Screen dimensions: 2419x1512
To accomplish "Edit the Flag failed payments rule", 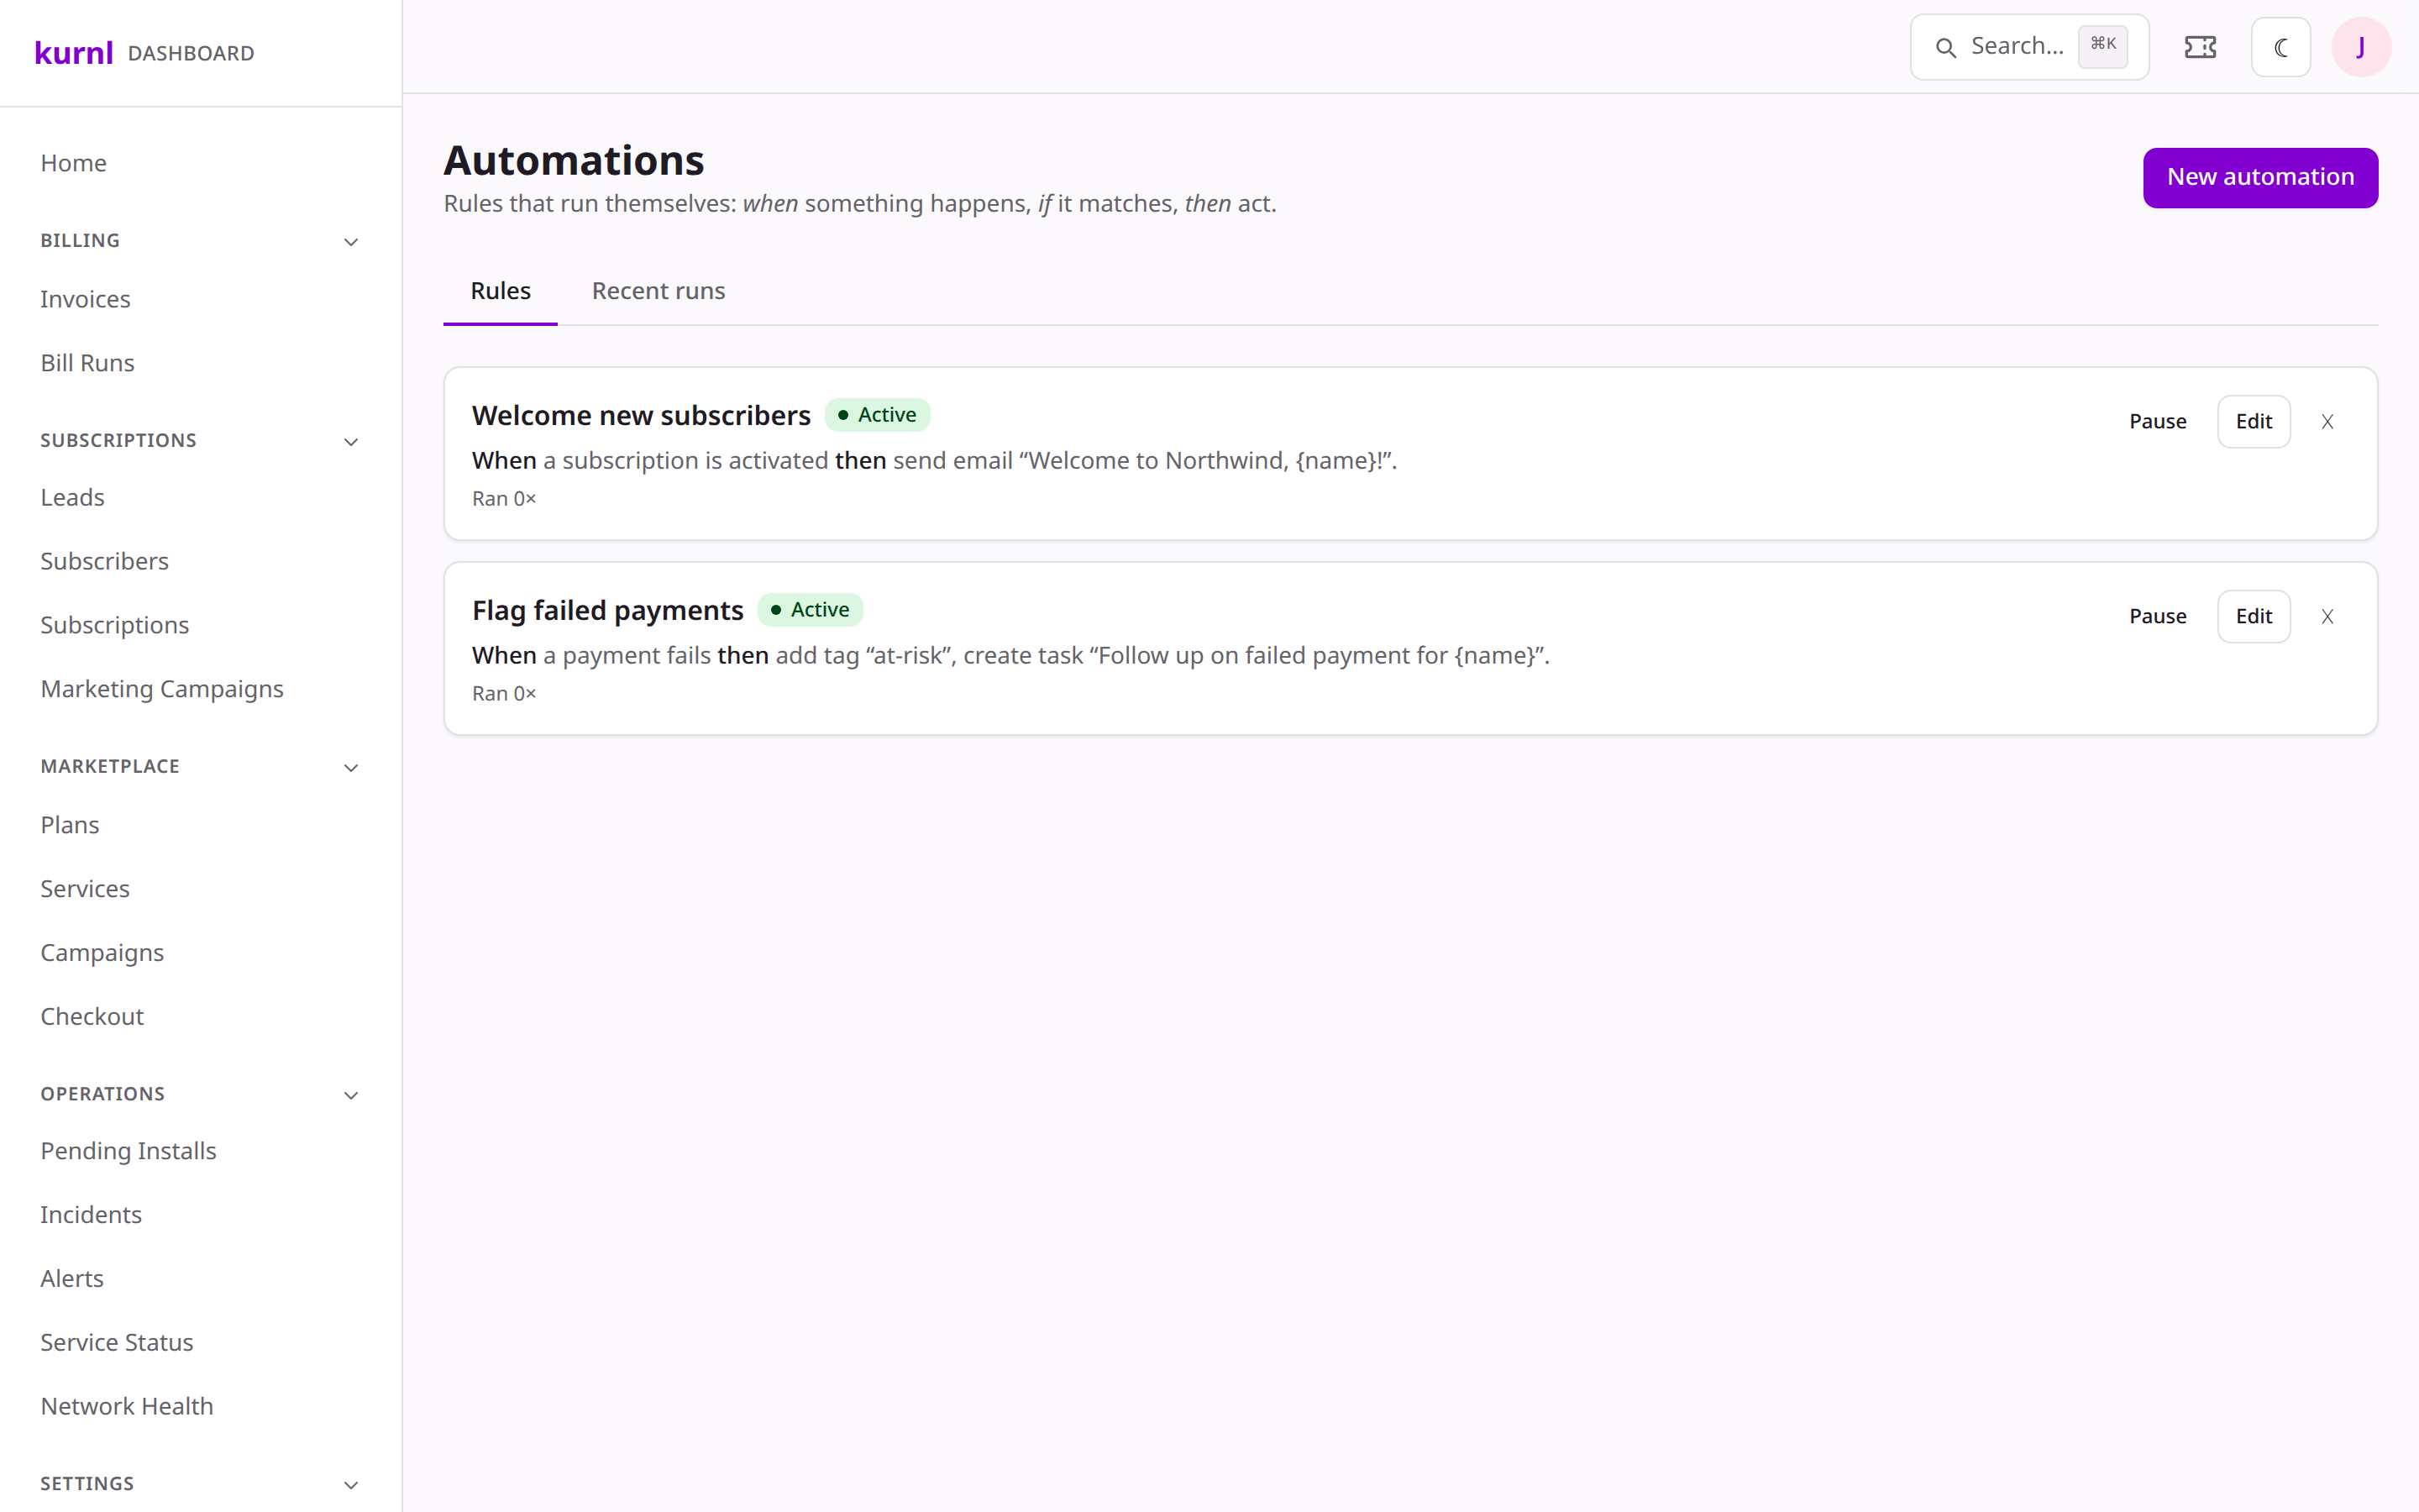I will (x=2253, y=617).
